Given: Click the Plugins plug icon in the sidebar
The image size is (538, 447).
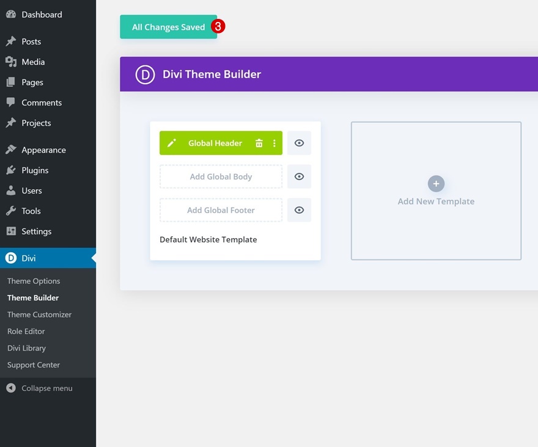Looking at the screenshot, I should [11, 170].
